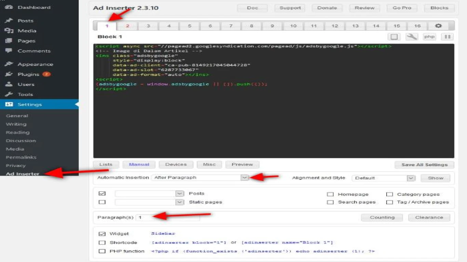Viewport: 467px width, 262px height.
Task: Click the Posts pin icon
Action: [x=9, y=20]
